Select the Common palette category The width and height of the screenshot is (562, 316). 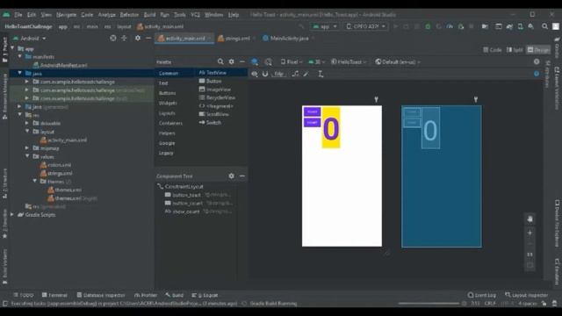169,73
